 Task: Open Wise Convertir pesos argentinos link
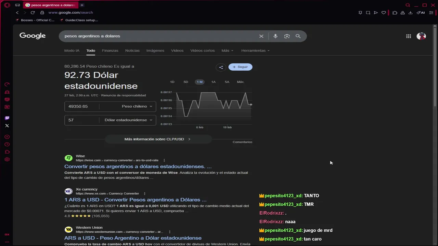(138, 166)
